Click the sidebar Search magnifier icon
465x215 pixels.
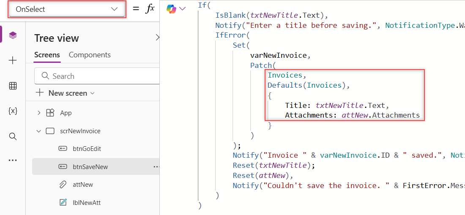13,136
